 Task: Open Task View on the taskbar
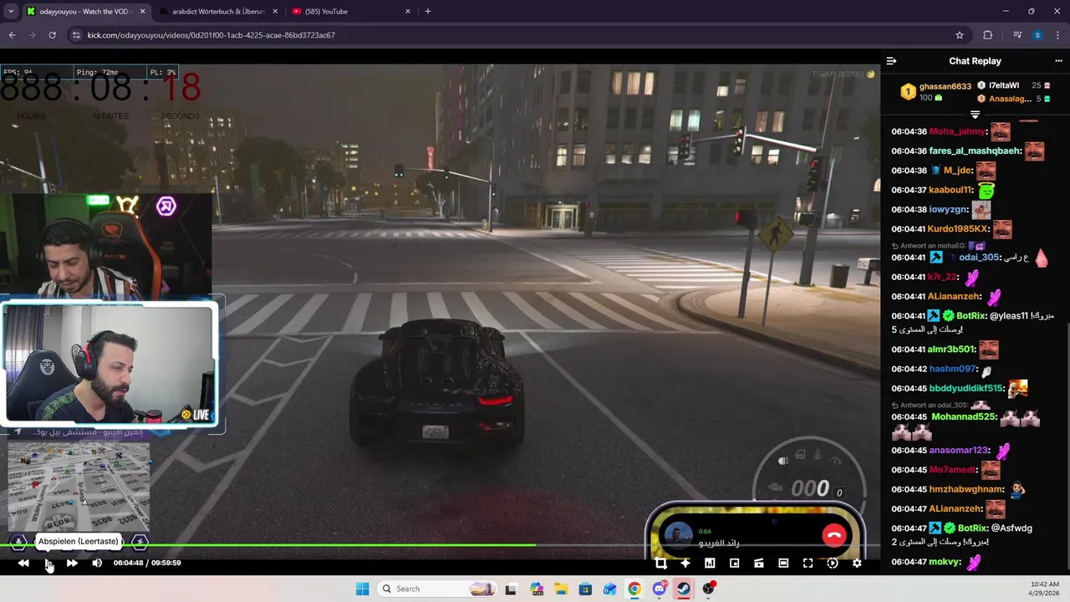pos(511,589)
